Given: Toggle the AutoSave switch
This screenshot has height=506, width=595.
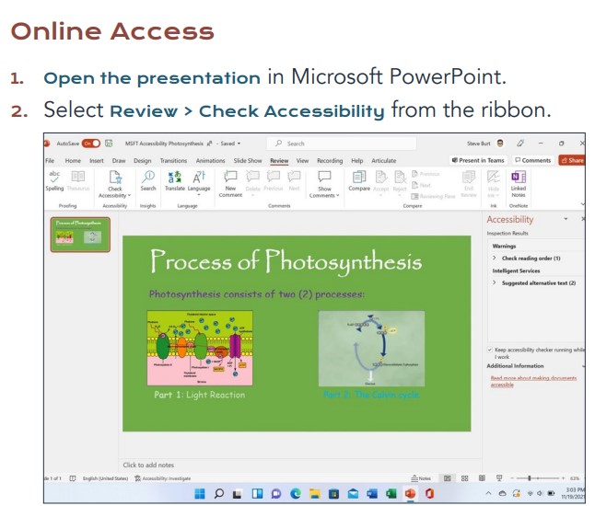Looking at the screenshot, I should (x=91, y=144).
